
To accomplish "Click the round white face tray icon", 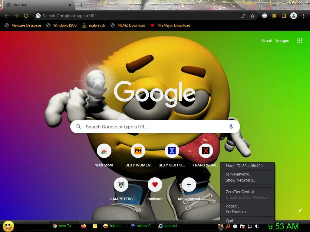I will [235, 227].
